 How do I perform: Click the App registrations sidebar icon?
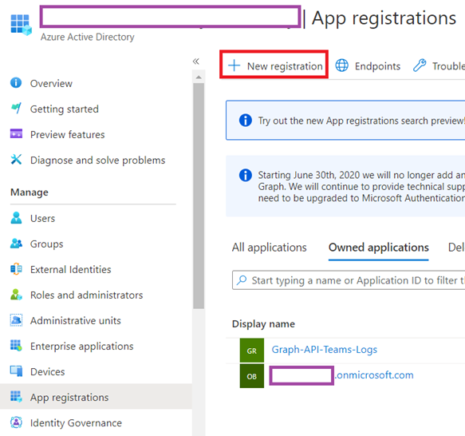click(x=16, y=397)
